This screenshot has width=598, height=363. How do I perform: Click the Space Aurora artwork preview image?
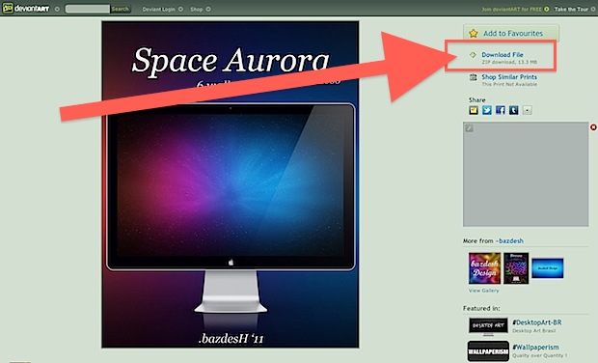coord(230,184)
